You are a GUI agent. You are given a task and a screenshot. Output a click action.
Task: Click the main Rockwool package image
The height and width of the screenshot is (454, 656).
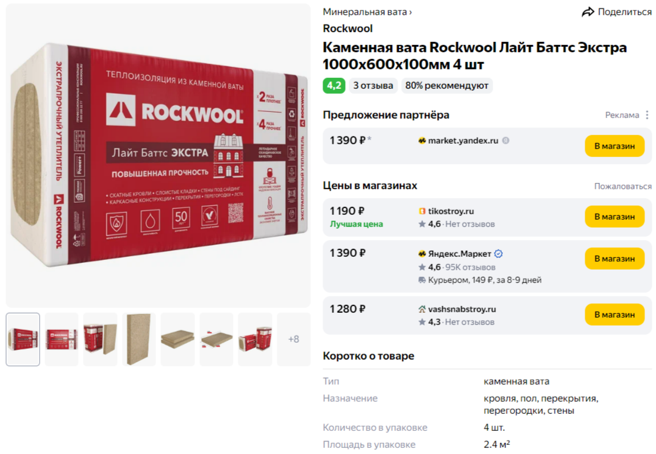coord(158,156)
